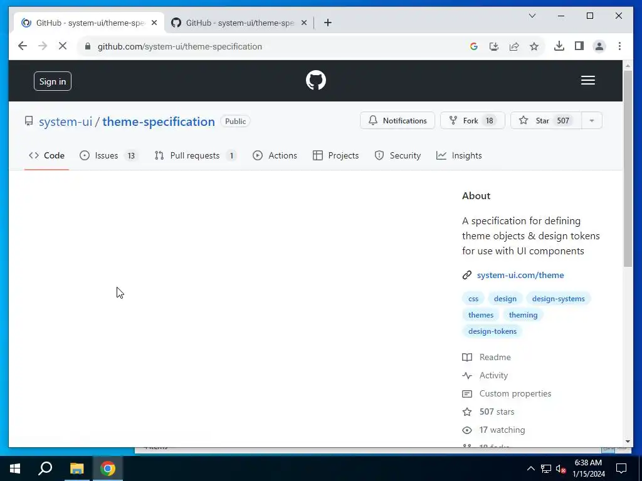Image resolution: width=642 pixels, height=481 pixels.
Task: Select the themes topic tag
Action: [x=481, y=315]
